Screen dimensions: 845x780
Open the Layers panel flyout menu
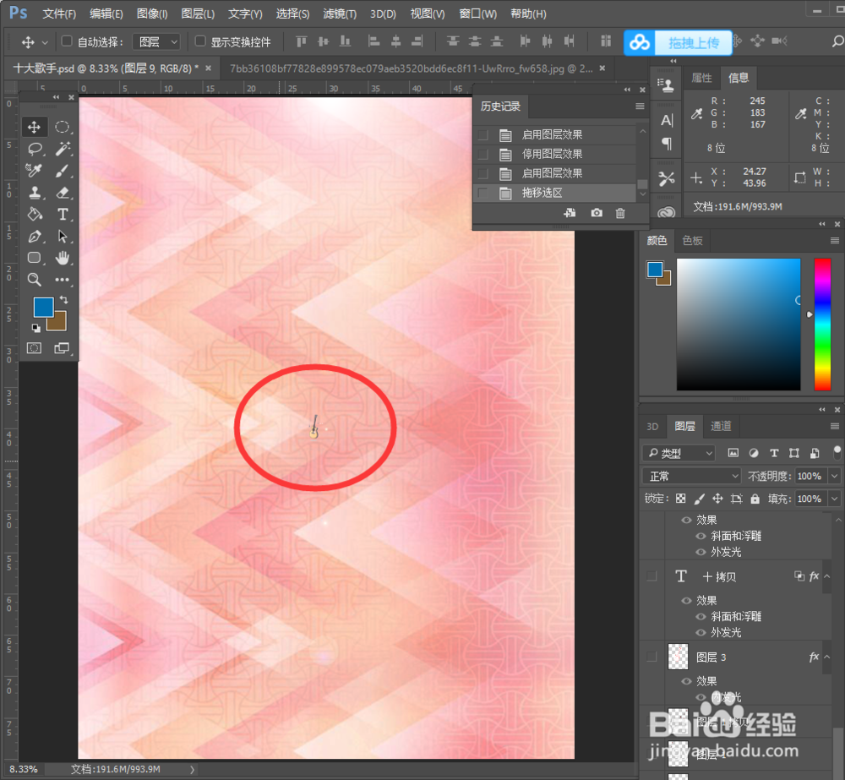point(835,427)
